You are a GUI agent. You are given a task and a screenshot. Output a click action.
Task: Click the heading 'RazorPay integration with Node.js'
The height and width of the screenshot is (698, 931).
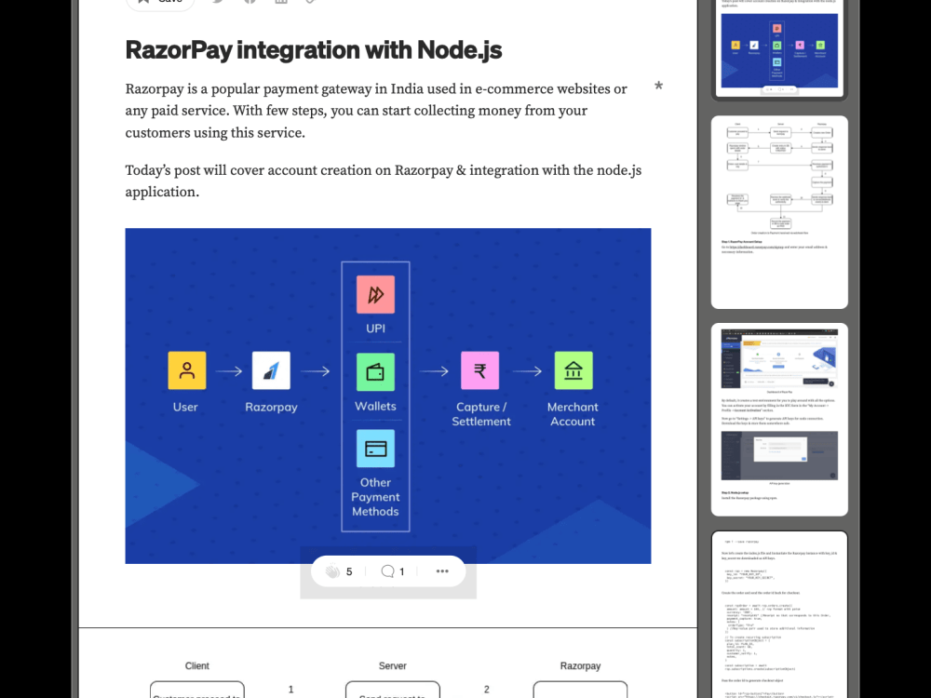(x=314, y=50)
